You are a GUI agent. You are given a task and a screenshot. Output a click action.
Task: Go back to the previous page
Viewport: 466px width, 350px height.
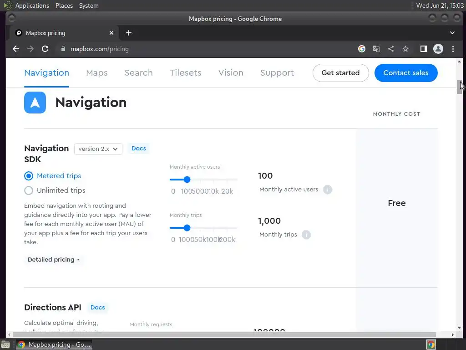click(x=16, y=49)
